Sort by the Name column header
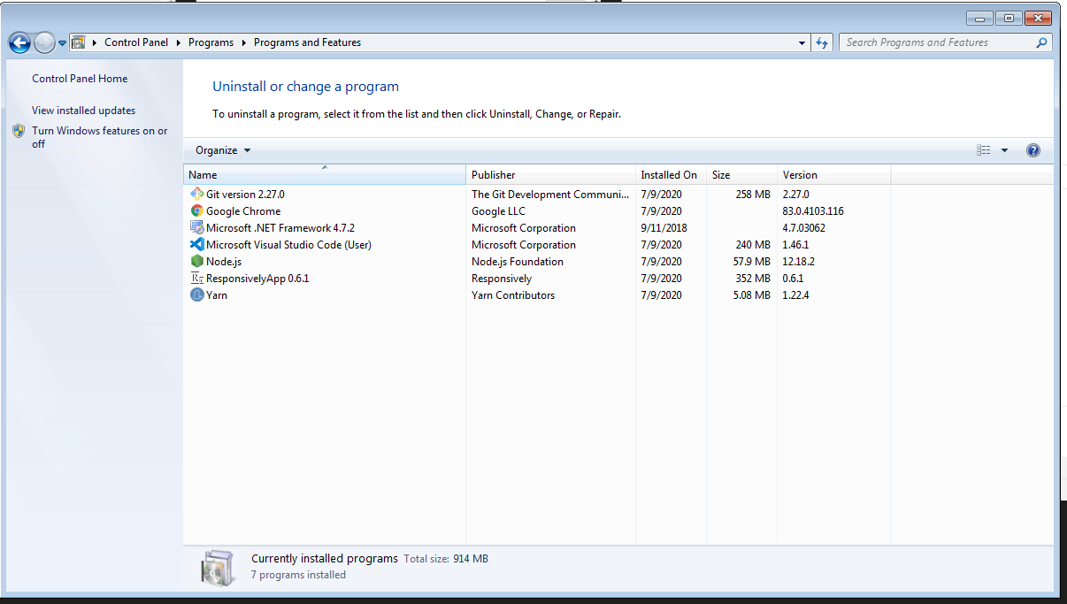 click(x=324, y=174)
